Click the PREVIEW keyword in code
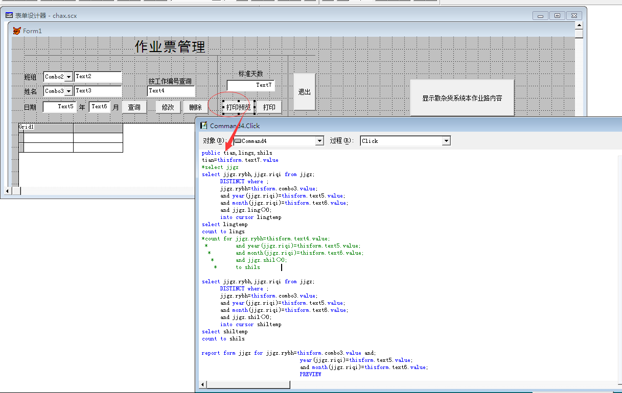 311,374
